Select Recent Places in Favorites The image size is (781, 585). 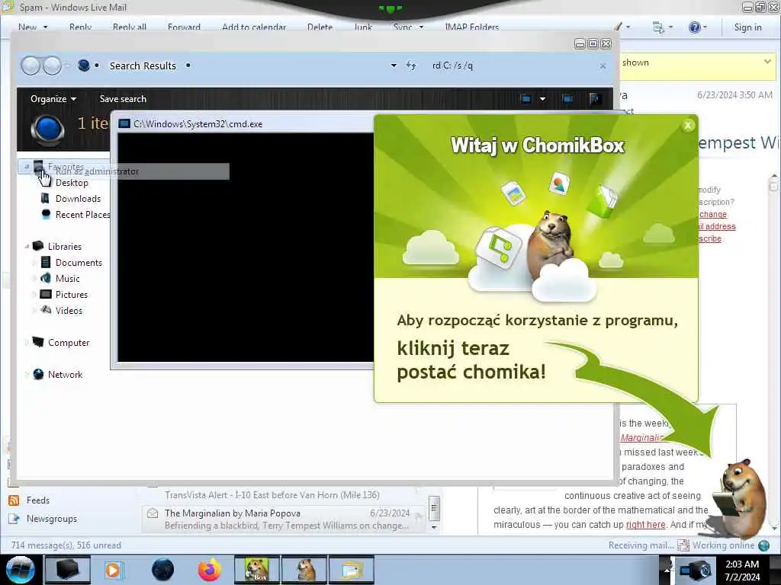click(82, 214)
